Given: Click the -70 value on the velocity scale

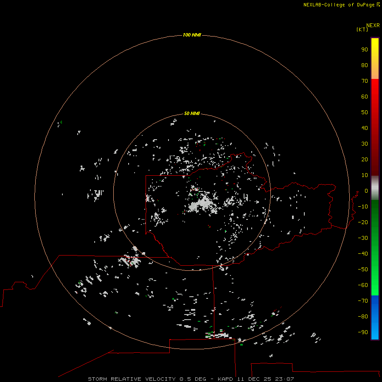Looking at the screenshot, I should 363,301.
